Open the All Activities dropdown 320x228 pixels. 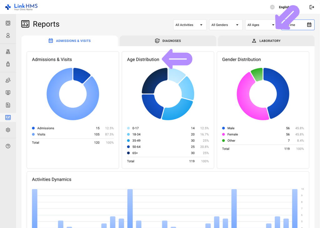(x=190, y=25)
